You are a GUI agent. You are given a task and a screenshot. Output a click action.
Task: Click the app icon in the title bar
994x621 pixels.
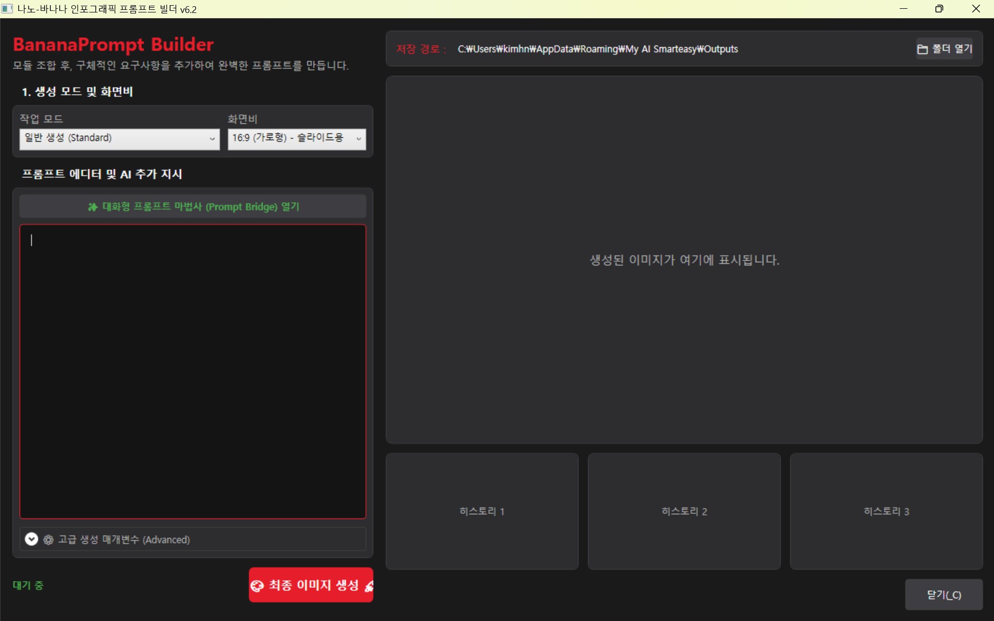tap(7, 9)
